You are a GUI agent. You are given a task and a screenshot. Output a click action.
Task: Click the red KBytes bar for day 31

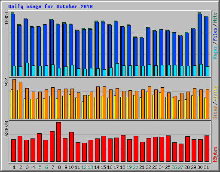tap(207, 148)
